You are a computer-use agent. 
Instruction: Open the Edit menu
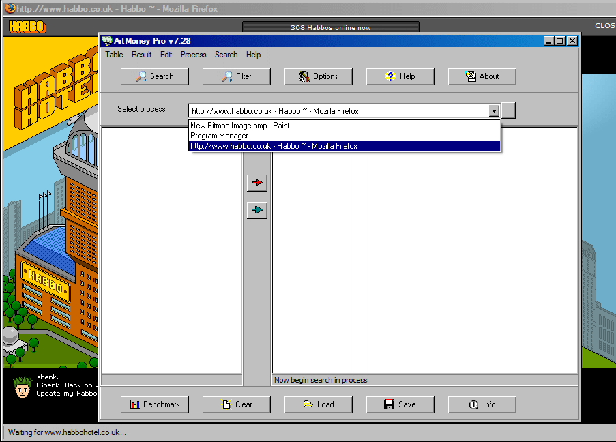pos(166,55)
